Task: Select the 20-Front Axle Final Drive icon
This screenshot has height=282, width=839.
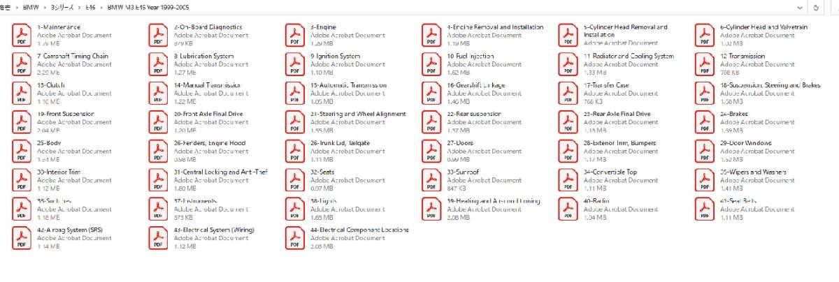Action: [x=157, y=122]
